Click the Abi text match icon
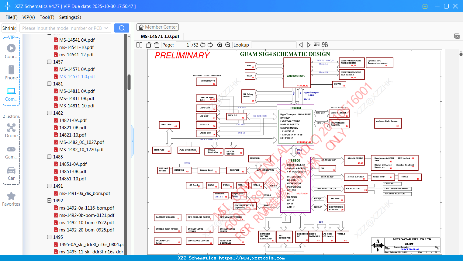 316,45
